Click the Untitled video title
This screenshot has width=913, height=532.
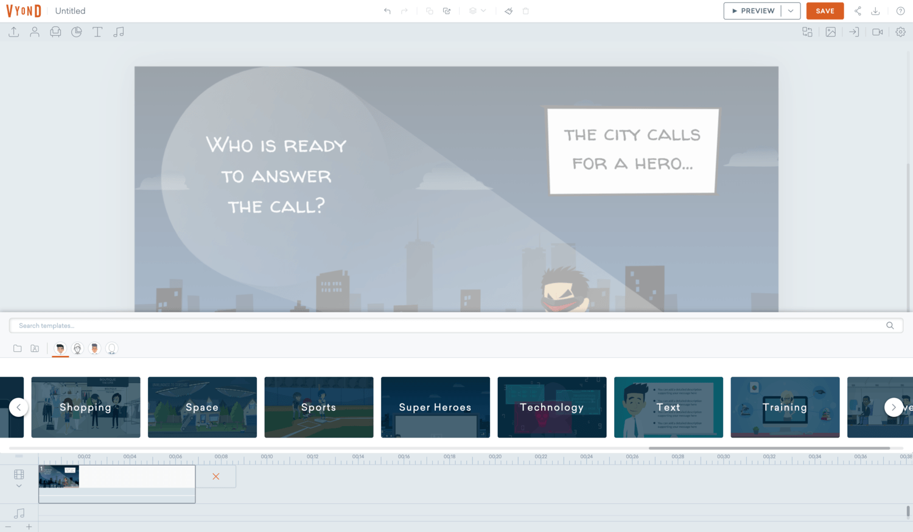70,11
